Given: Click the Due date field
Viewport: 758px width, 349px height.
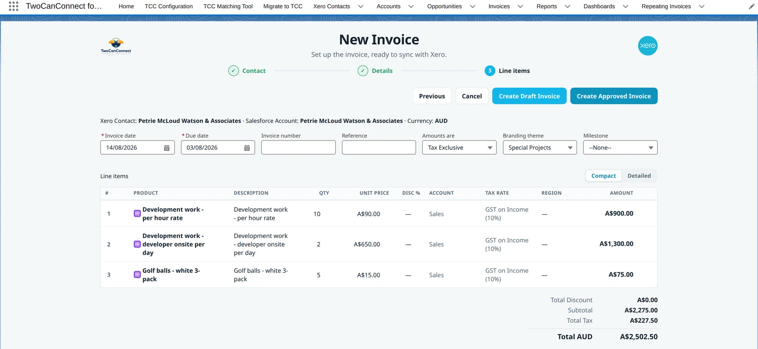Looking at the screenshot, I should click(x=218, y=148).
